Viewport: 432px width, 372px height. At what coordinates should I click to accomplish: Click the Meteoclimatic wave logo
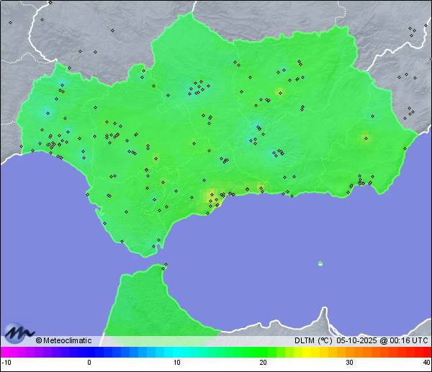tap(19, 332)
